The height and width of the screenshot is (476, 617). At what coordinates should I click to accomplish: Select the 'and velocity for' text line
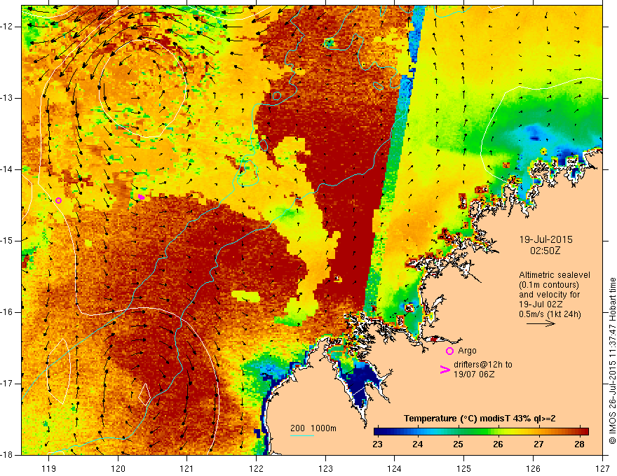(x=549, y=295)
